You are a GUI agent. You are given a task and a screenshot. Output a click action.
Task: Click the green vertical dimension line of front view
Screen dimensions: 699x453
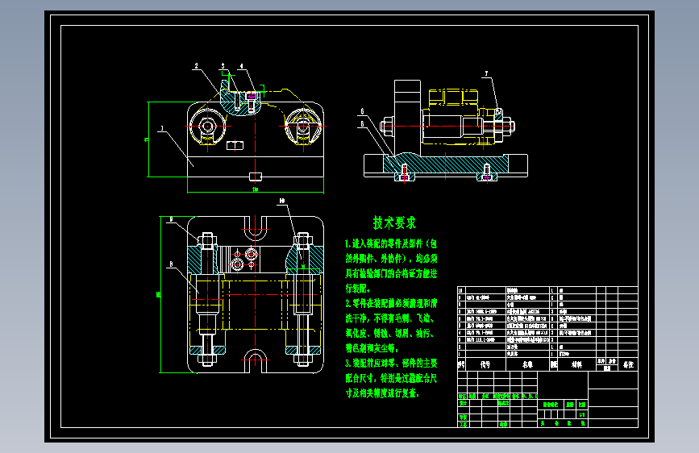point(148,139)
